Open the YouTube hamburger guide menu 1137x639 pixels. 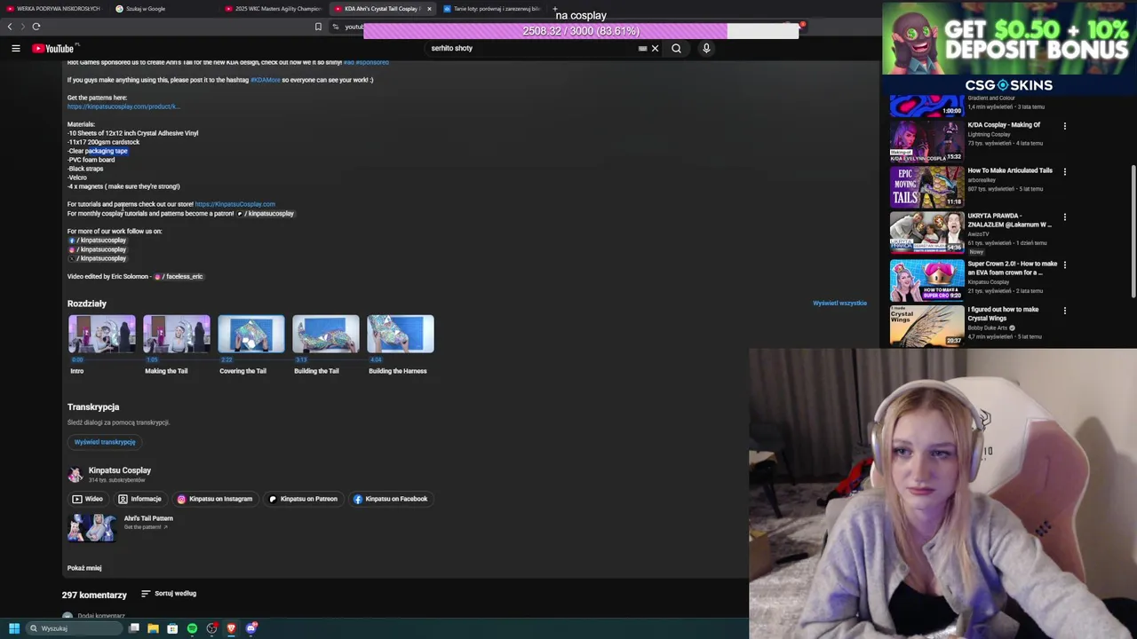point(16,49)
